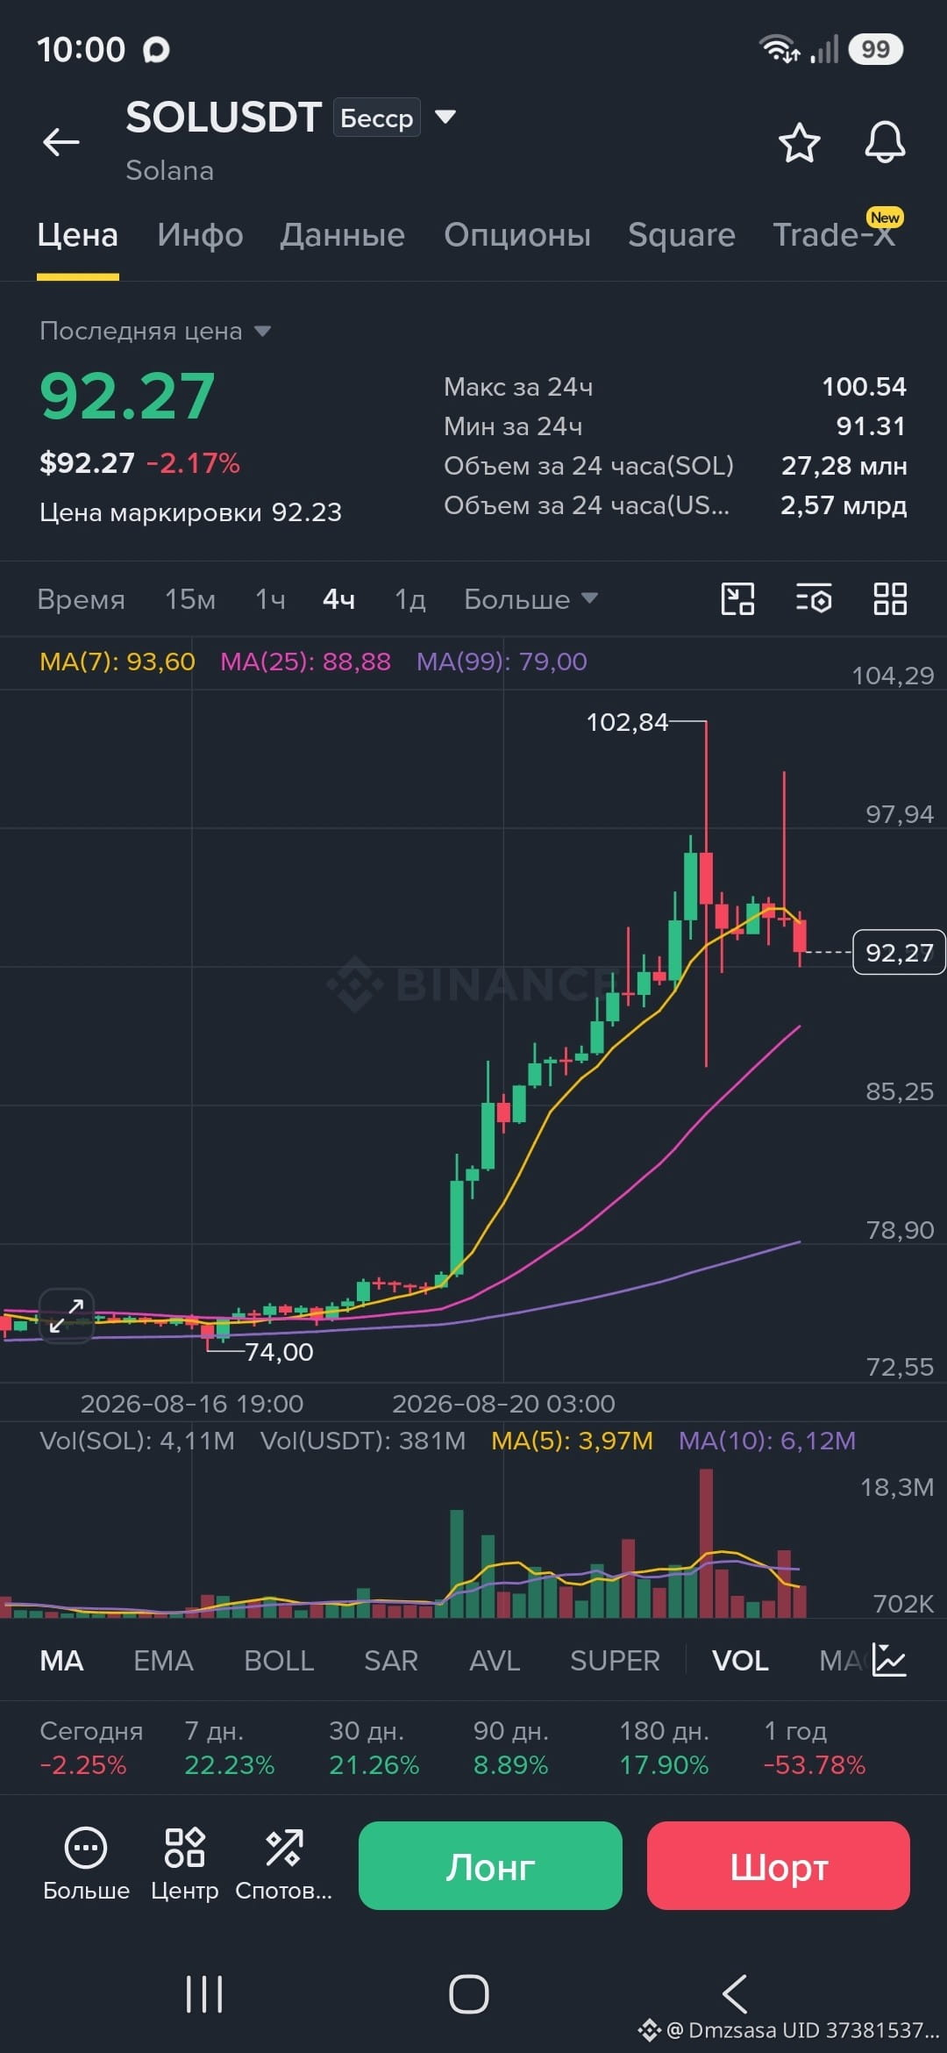
Task: Expand the Последняя цена dropdown
Action: (155, 331)
